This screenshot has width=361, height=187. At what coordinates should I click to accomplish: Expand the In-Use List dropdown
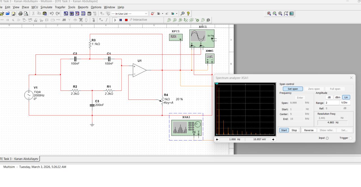pos(146,14)
